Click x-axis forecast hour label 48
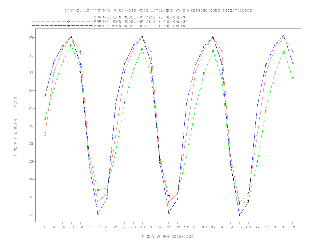 click(186, 227)
